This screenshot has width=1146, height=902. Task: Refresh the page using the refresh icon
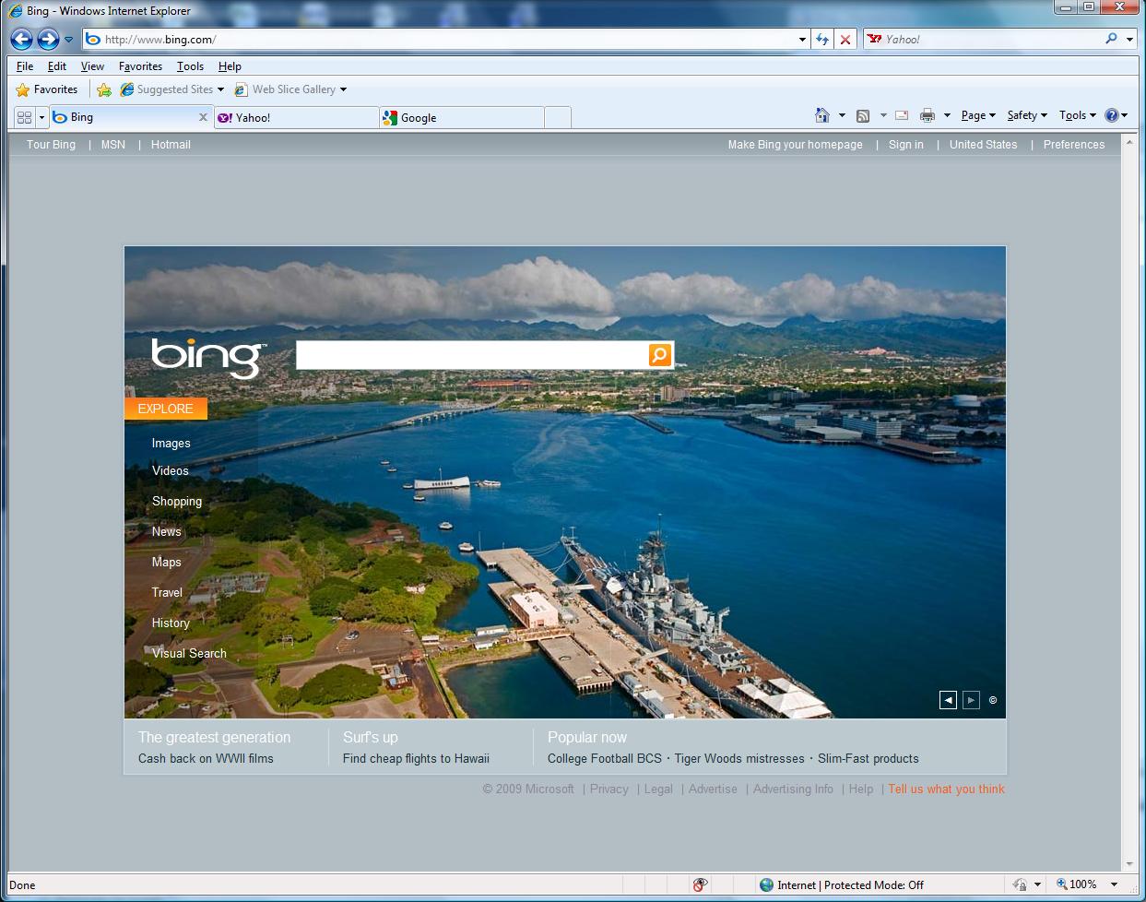pyautogui.click(x=822, y=40)
